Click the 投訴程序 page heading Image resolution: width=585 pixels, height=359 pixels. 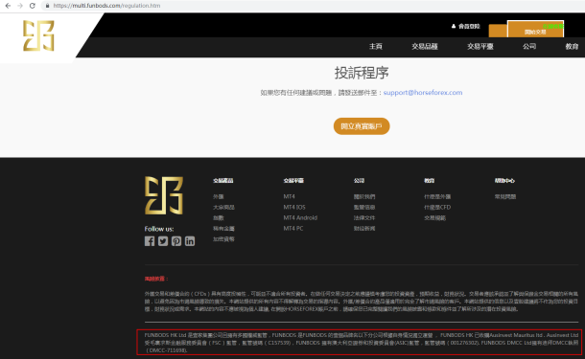[362, 73]
